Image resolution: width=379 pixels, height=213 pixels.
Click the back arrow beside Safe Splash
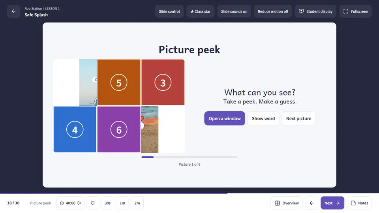coord(13,11)
